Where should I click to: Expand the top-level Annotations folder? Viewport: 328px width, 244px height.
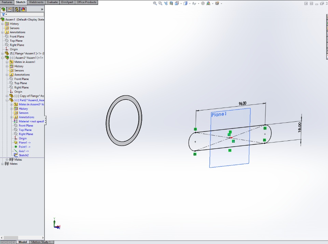2,32
